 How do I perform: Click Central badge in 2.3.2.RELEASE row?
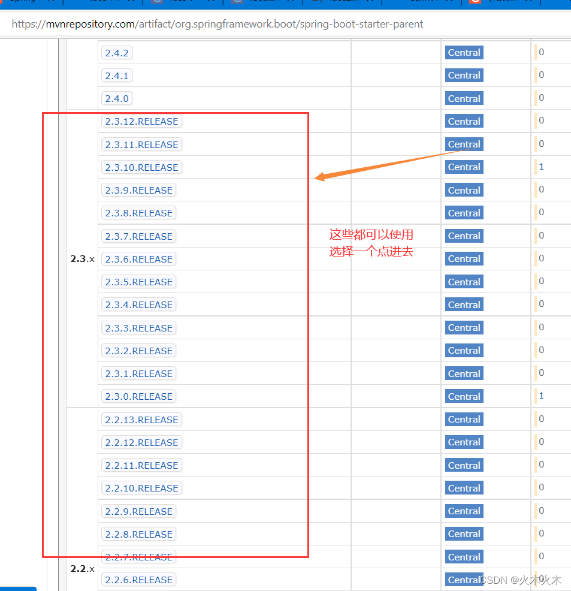(x=464, y=350)
